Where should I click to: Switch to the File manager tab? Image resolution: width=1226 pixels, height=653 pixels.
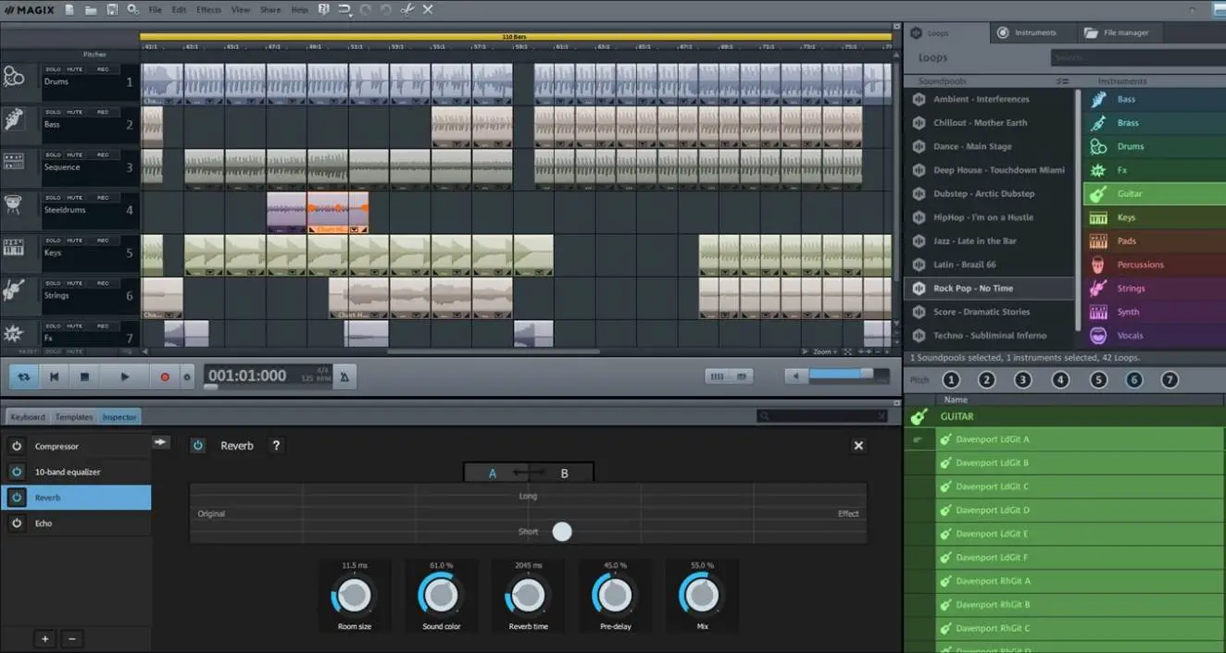tap(1125, 32)
